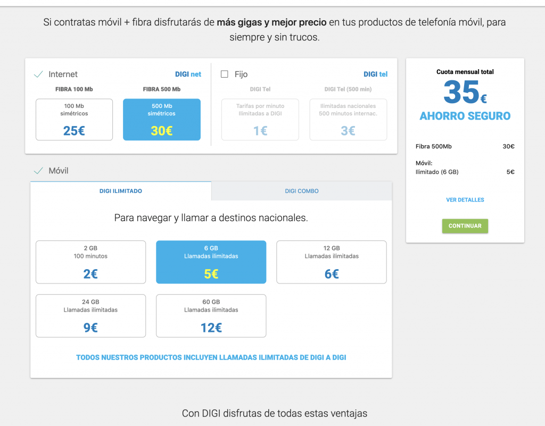This screenshot has height=426, width=545.
Task: Select the 500 Mb simétricos 30€ plan
Action: click(x=162, y=120)
